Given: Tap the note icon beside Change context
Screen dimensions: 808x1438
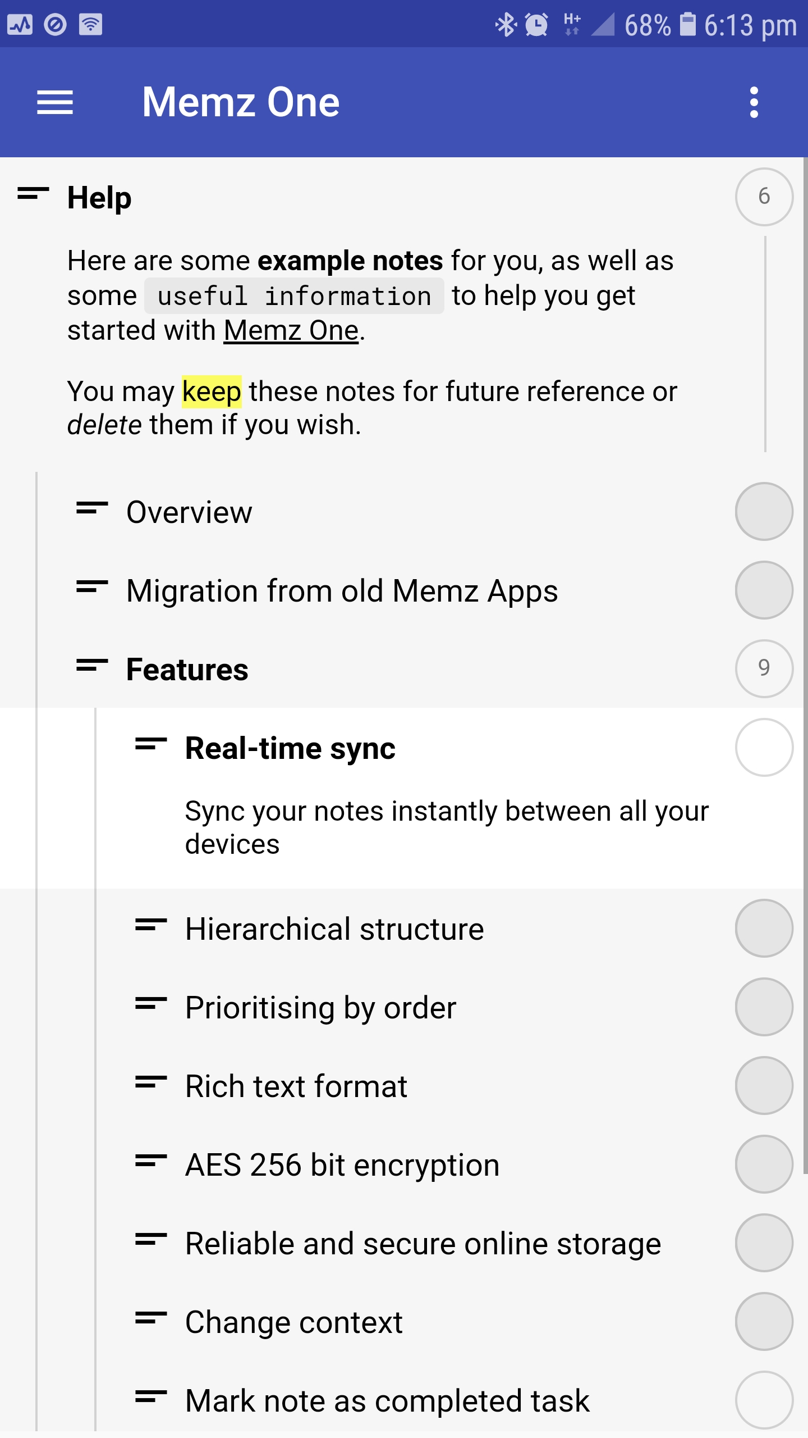Looking at the screenshot, I should pyautogui.click(x=151, y=1319).
